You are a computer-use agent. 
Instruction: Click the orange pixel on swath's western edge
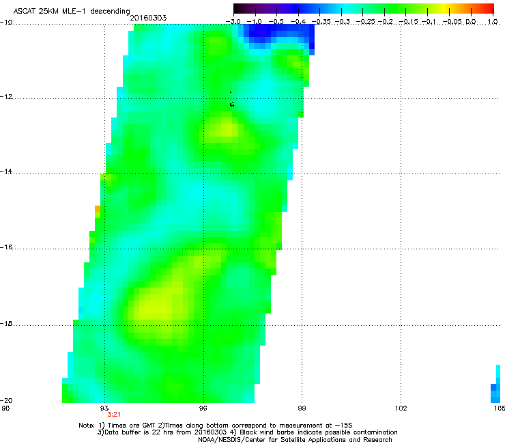tap(98, 208)
